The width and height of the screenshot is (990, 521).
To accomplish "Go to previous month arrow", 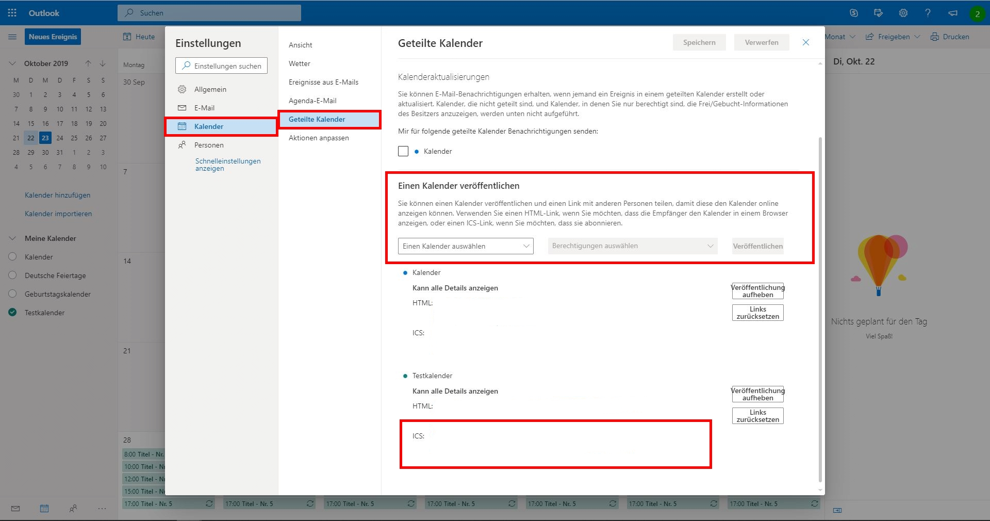I will point(88,63).
